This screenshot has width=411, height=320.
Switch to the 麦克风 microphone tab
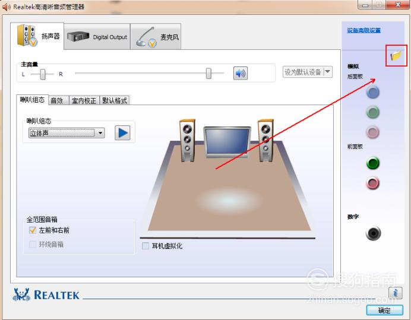point(156,37)
